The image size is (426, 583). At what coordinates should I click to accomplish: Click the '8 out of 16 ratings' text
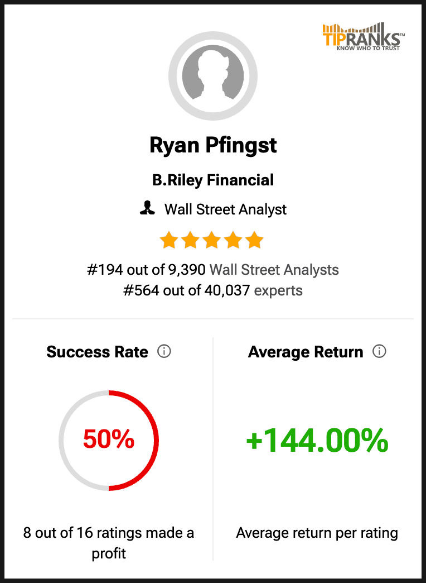click(109, 543)
